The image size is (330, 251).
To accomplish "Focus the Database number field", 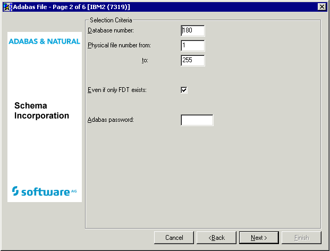I will 192,31.
